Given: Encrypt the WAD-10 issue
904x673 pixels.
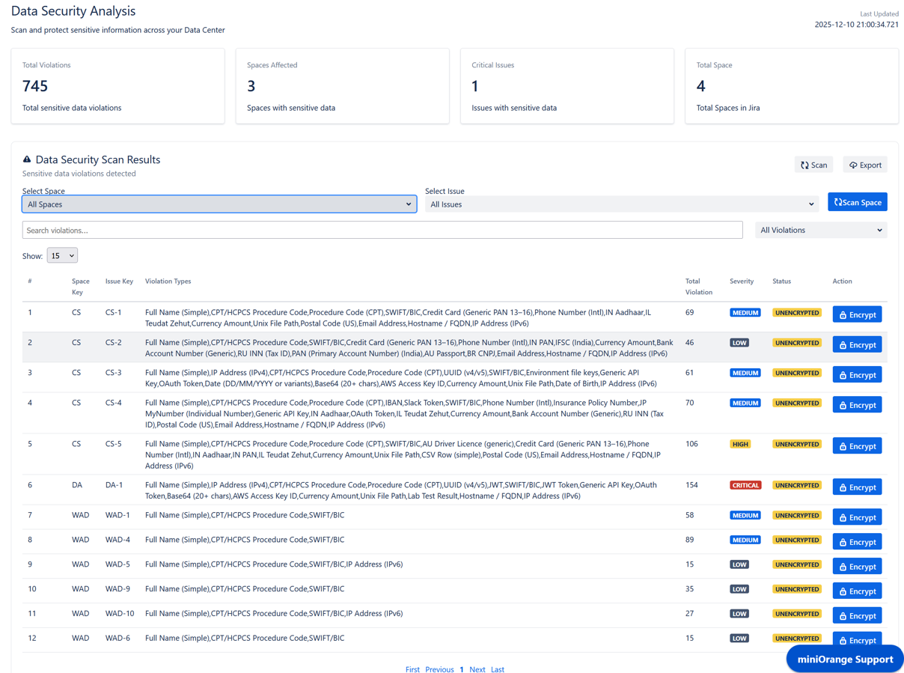Looking at the screenshot, I should [x=857, y=615].
